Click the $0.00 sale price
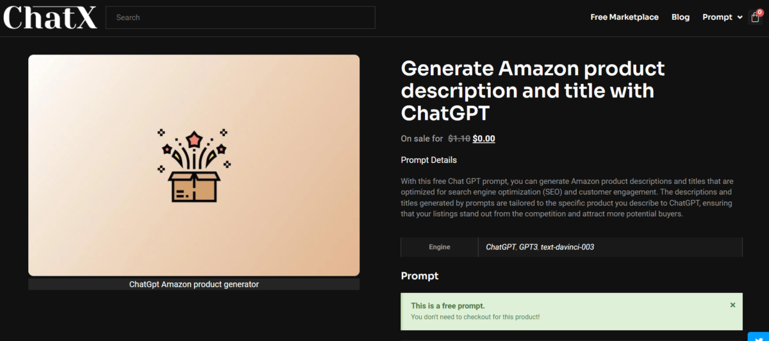The height and width of the screenshot is (341, 769). pos(484,138)
